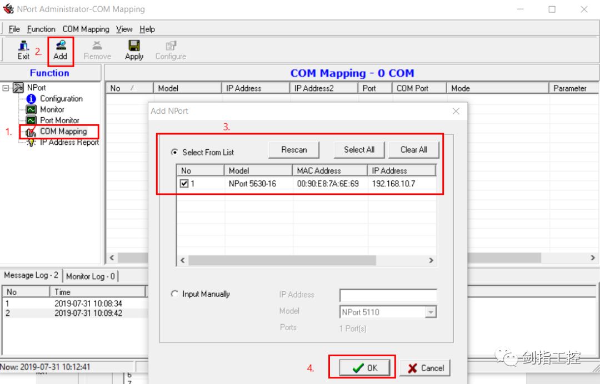Click the Configure toolbar icon
The image size is (600, 384).
(171, 50)
